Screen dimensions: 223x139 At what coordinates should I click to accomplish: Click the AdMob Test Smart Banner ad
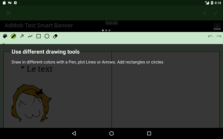coord(111,26)
